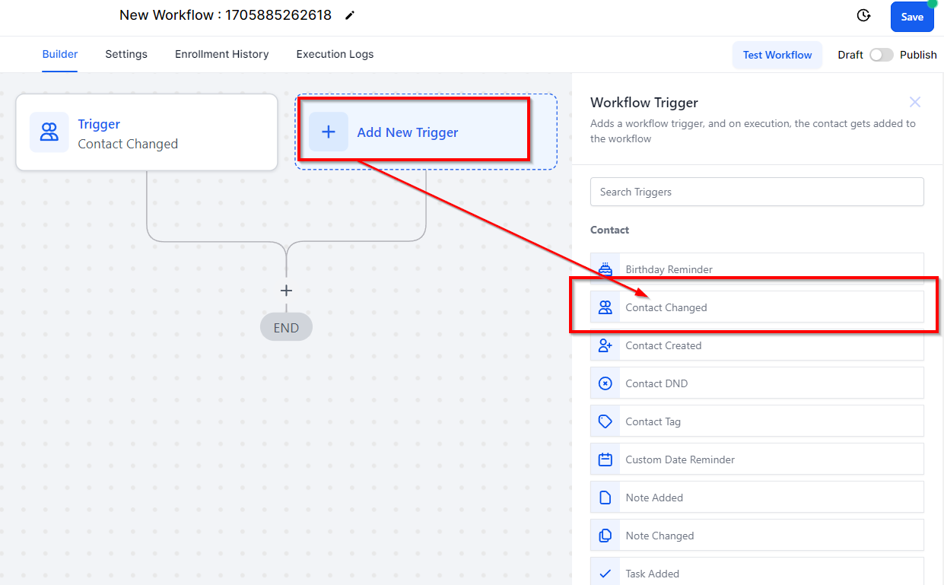The width and height of the screenshot is (944, 585).
Task: Select the Birthday Reminder trigger
Action: [x=757, y=269]
